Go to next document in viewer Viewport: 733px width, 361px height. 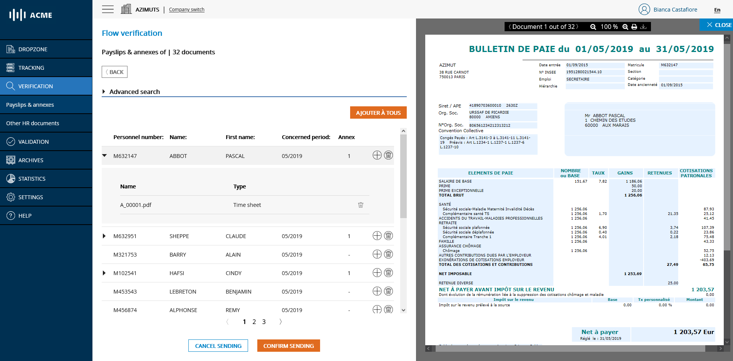pyautogui.click(x=577, y=27)
